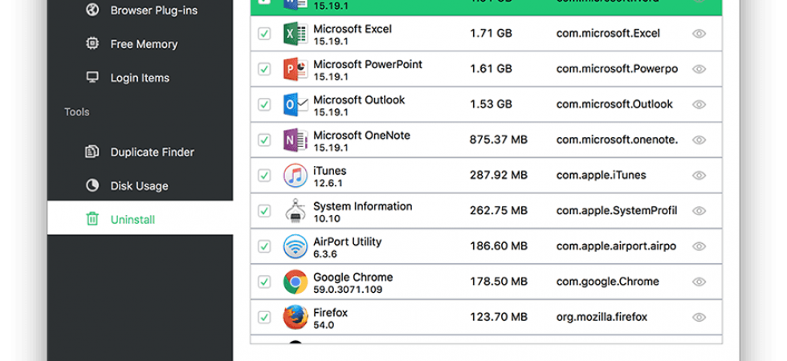
Task: Click the Disk Usage pie icon
Action: [92, 186]
